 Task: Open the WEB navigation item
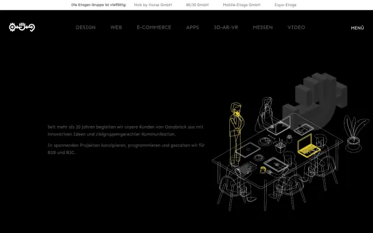[x=116, y=27]
